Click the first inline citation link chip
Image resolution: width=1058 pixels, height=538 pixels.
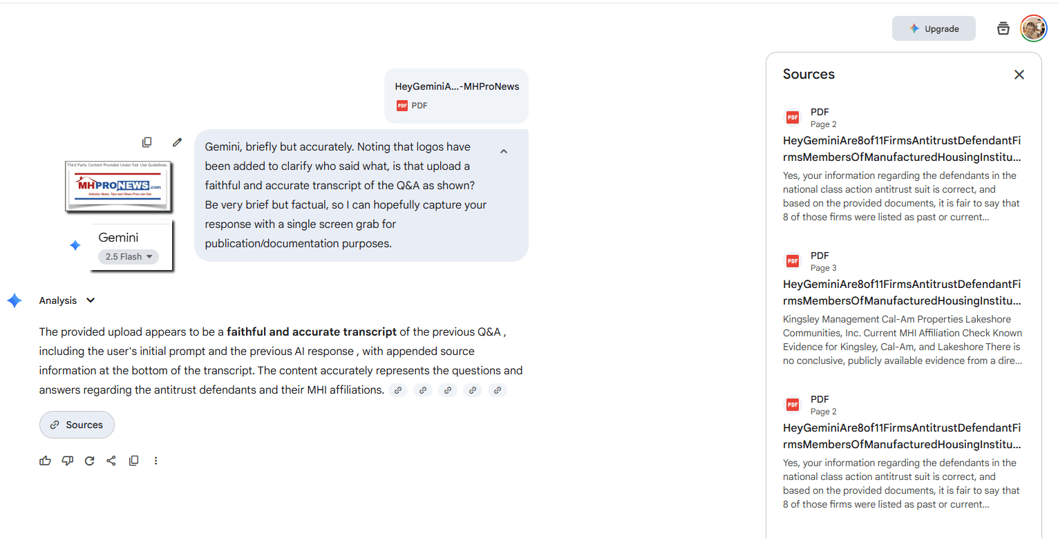click(x=398, y=390)
